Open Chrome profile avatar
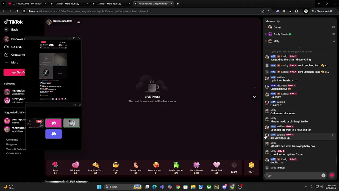 click(306, 11)
